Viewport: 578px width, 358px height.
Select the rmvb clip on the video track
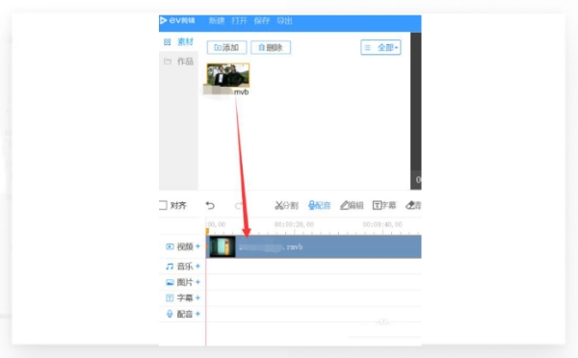click(313, 246)
